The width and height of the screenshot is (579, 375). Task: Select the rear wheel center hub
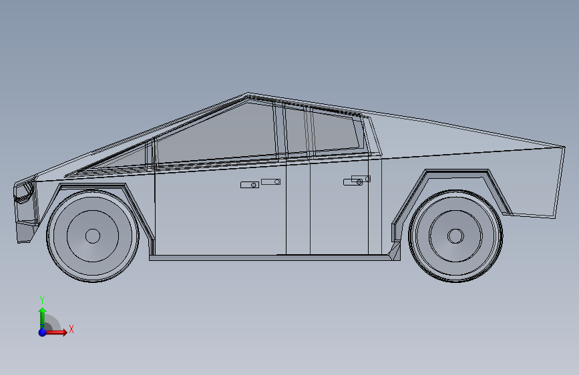tap(455, 236)
